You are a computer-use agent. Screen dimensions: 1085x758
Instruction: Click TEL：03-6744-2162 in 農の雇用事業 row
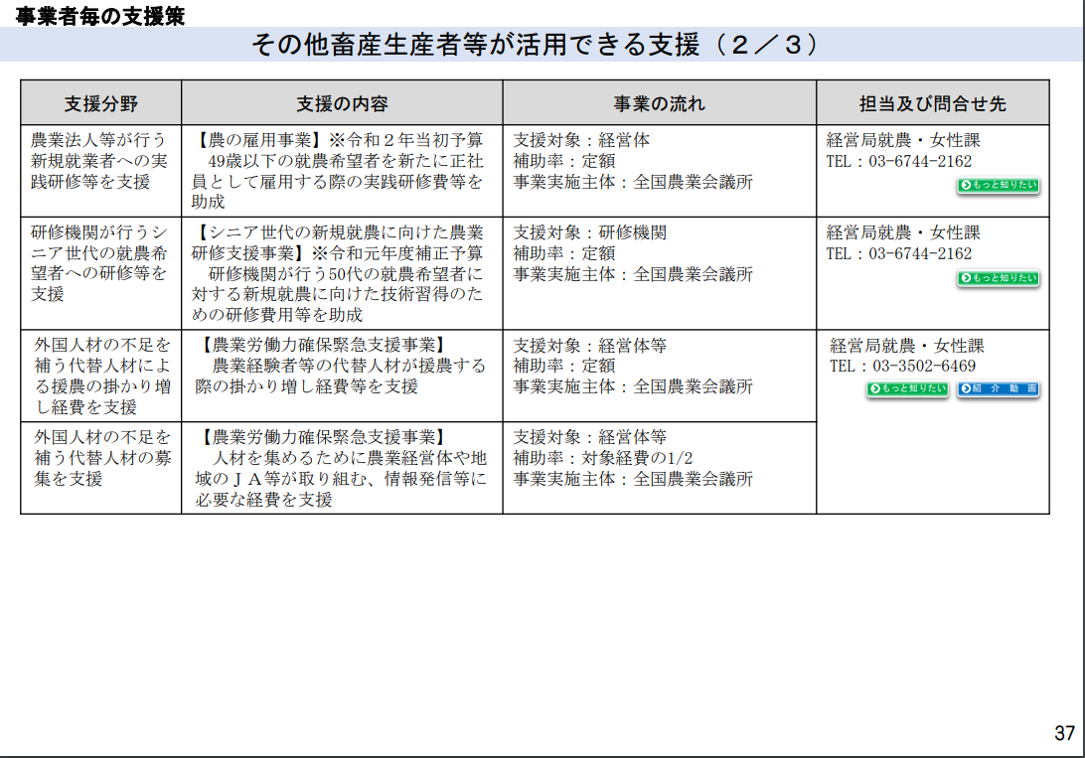[x=899, y=161]
